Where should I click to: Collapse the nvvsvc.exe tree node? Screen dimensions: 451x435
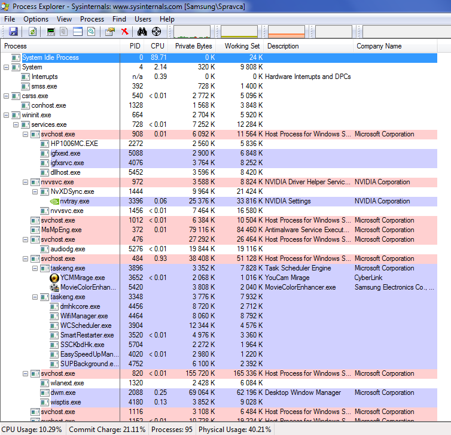pos(26,182)
